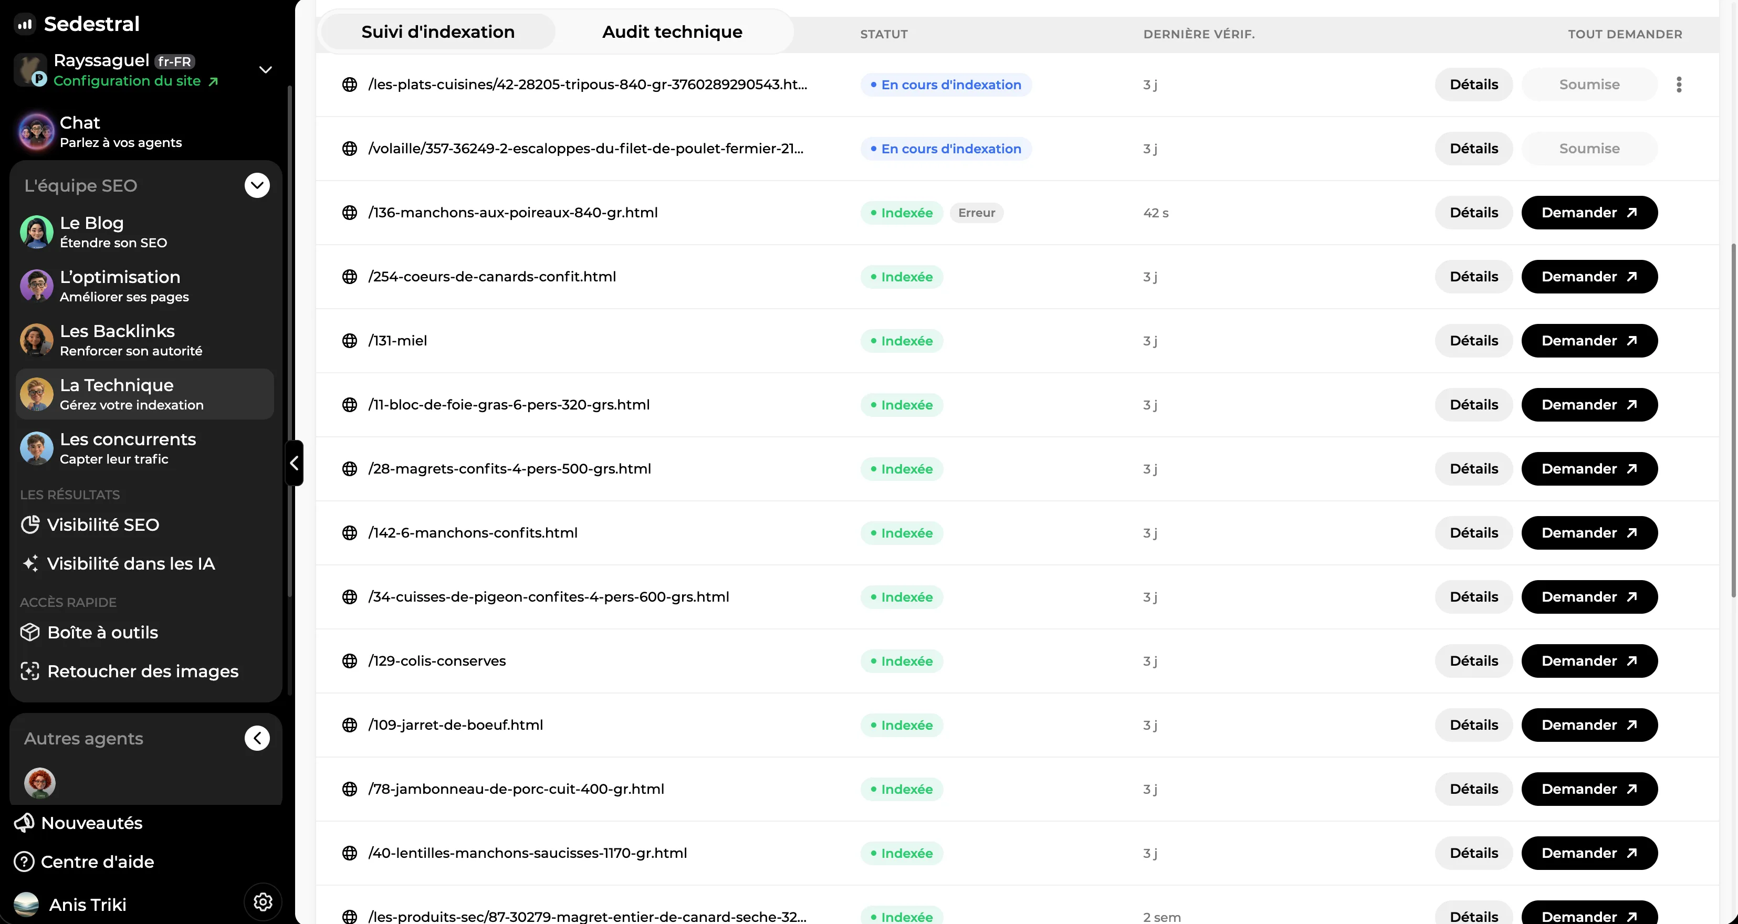
Task: Click Statut column header
Action: tap(884, 34)
